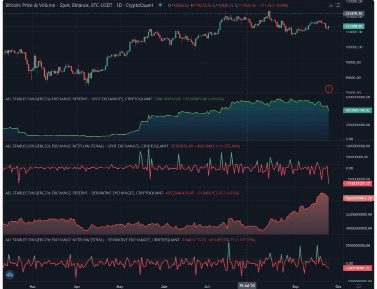Click the CryptoQuant logo at bottom left
This screenshot has width=377, height=289.
pyautogui.click(x=10, y=275)
